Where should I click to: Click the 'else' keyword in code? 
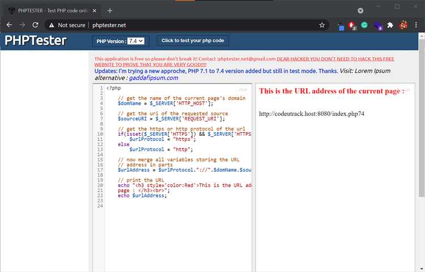tap(124, 144)
